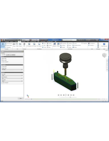This screenshot has width=109, height=141.
Task: Enable Show transparent in the Tool section
Action: point(2,62)
